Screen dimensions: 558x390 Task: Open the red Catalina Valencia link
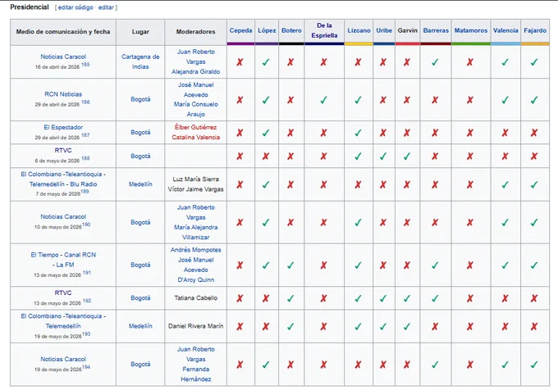click(195, 137)
